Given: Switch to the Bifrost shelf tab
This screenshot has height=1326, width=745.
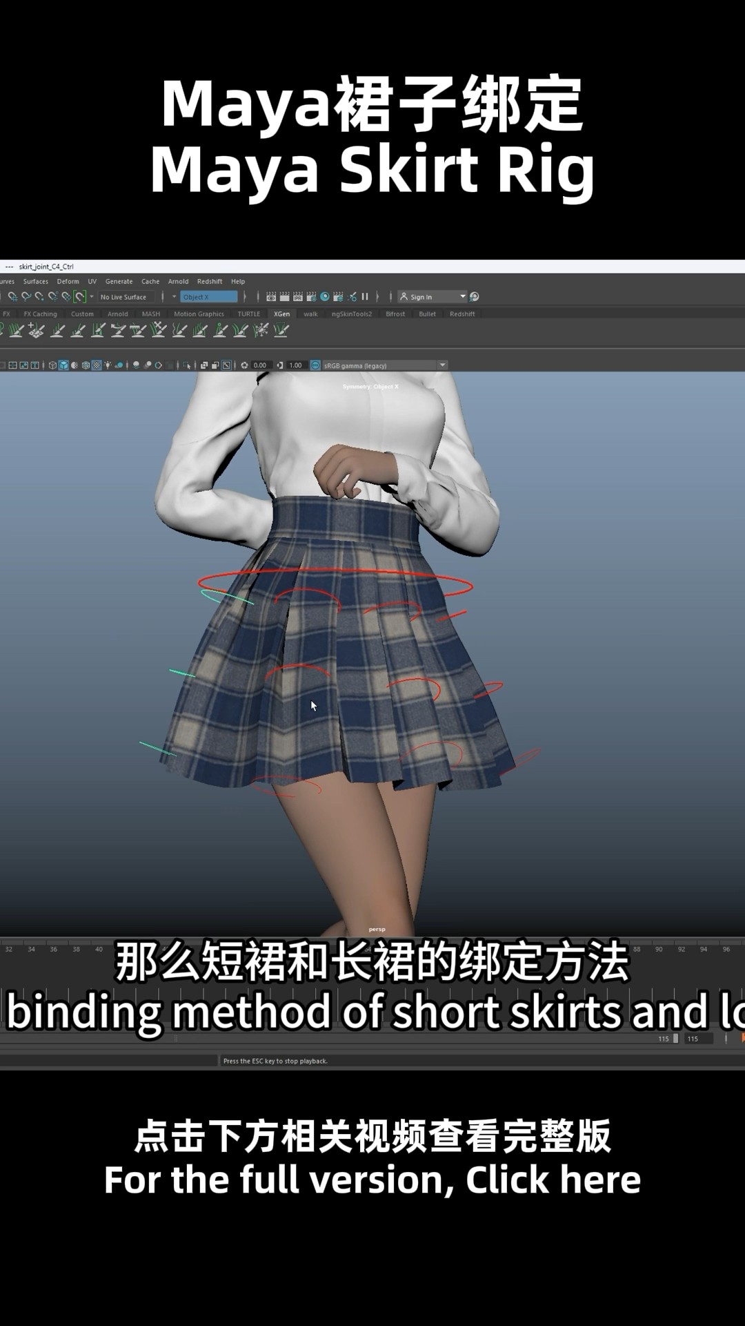Looking at the screenshot, I should (x=395, y=314).
